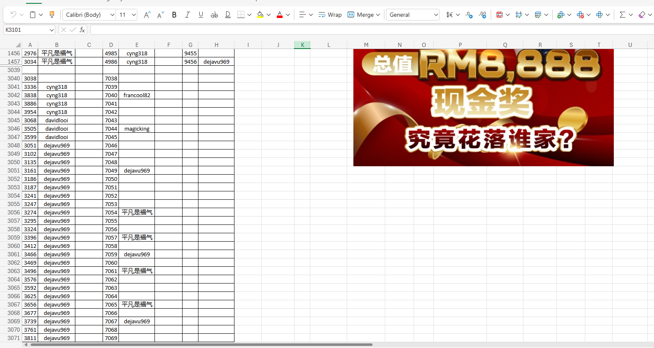Open the General number format dropdown
This screenshot has height=348, width=654.
[x=435, y=14]
